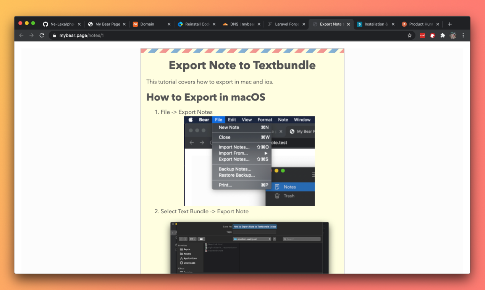Viewport: 485px width, 290px height.
Task: Open a new browser tab
Action: pos(450,24)
